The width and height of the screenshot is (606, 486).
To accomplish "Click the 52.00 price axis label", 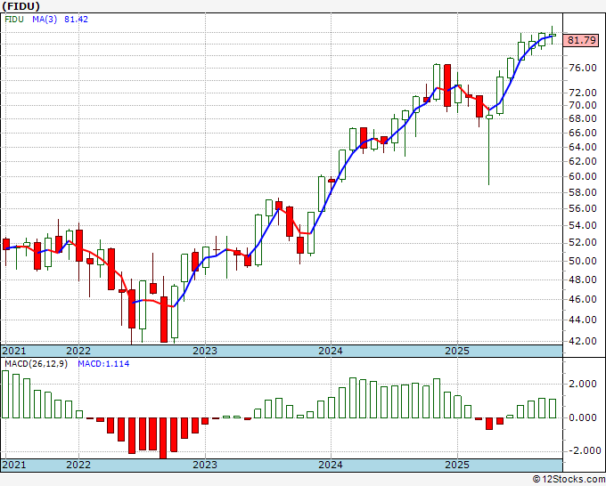I will coord(583,242).
